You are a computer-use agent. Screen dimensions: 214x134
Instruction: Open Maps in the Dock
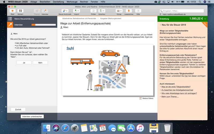[93, 128]
